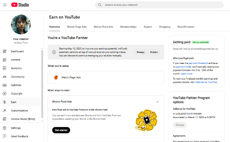Click the Copyright circle icon
The width and height of the screenshot is (230, 142).
(5, 93)
